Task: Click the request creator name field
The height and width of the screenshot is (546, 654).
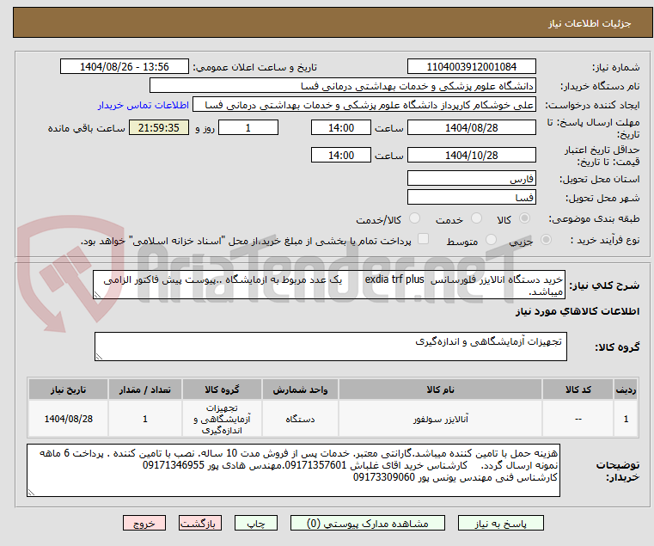Action: tap(364, 105)
